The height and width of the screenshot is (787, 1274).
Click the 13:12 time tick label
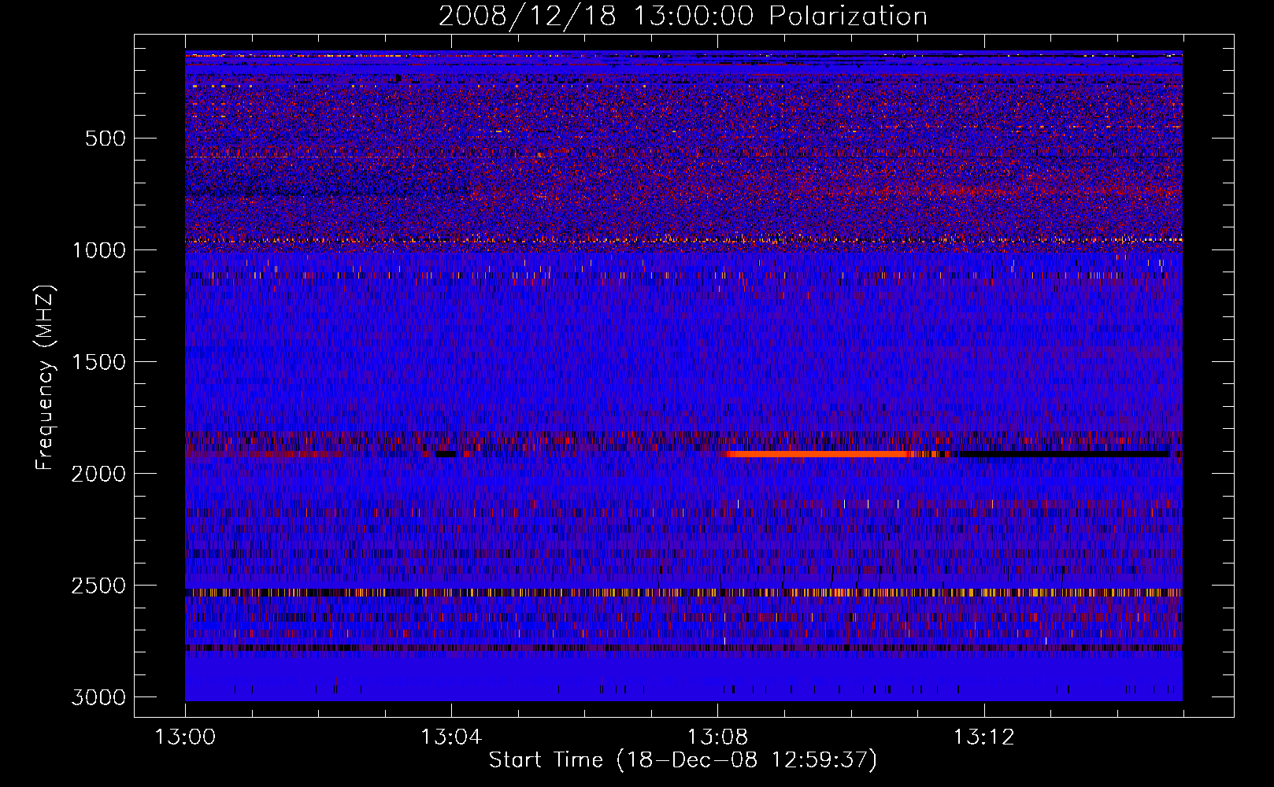click(x=983, y=737)
